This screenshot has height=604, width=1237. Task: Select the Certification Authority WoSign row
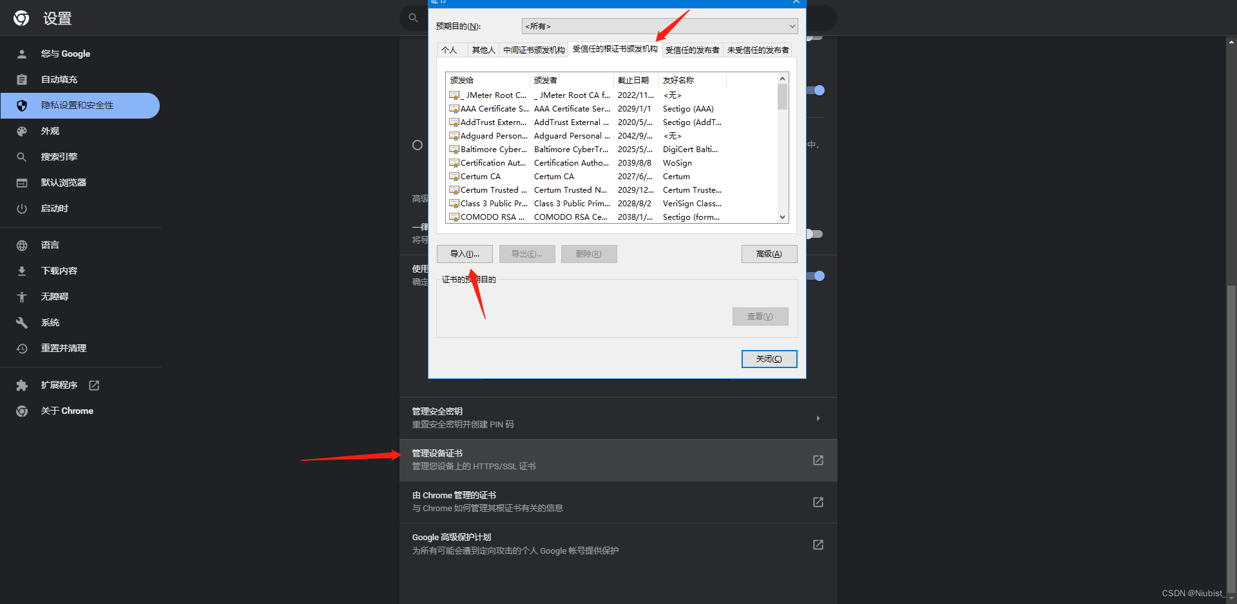tap(585, 163)
